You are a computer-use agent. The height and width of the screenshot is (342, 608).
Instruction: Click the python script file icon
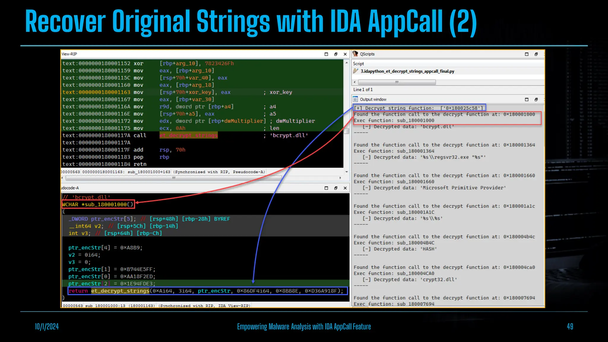356,71
